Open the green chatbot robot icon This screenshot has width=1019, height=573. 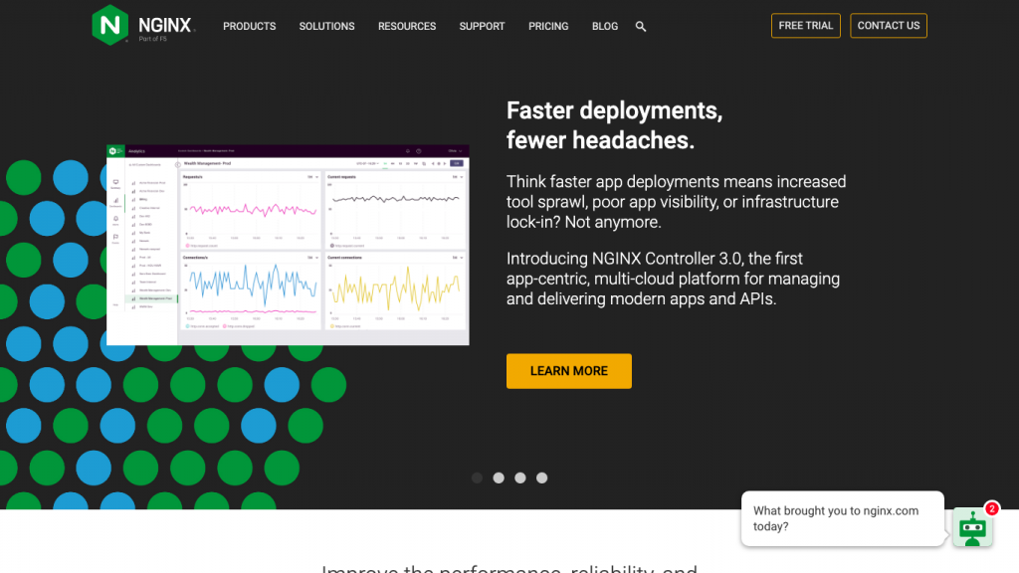[x=972, y=527]
